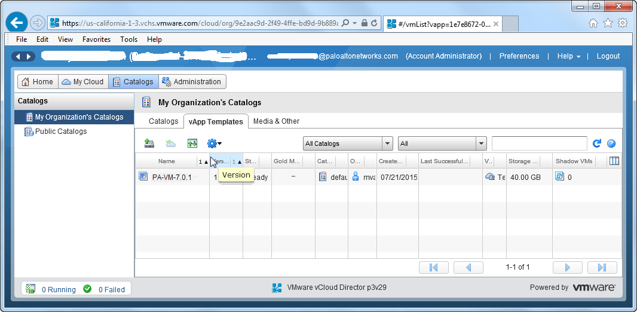This screenshot has width=637, height=312.
Task: Switch to the Catalogs tab
Action: (163, 121)
